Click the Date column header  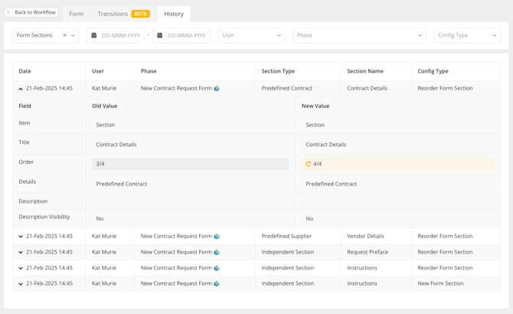pyautogui.click(x=25, y=71)
